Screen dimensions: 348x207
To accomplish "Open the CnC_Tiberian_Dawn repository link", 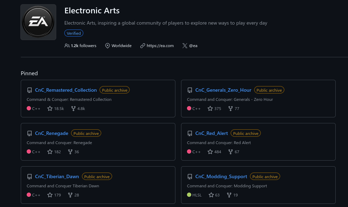I will (57, 177).
